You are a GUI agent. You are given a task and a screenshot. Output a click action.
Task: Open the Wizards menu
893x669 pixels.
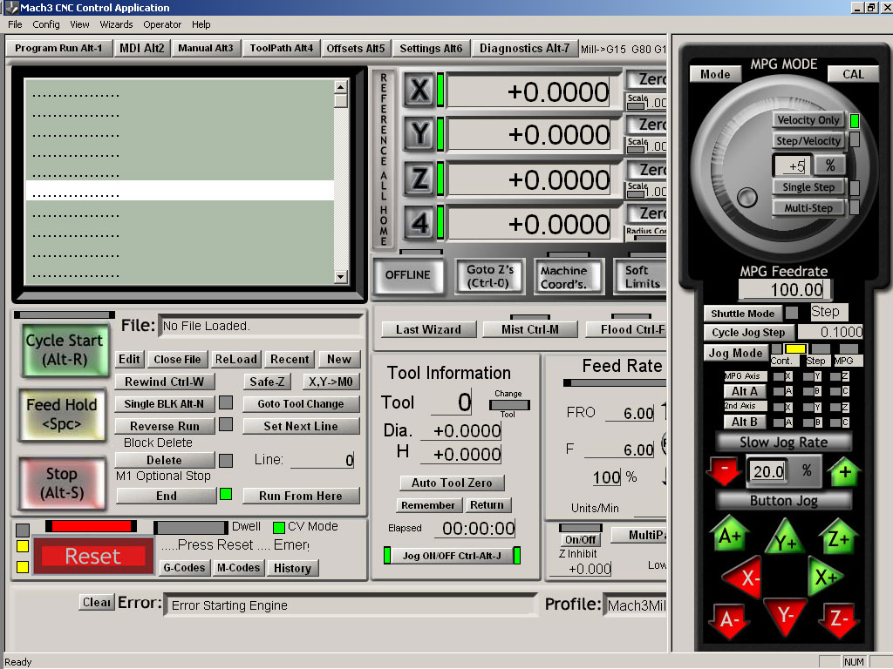[116, 24]
